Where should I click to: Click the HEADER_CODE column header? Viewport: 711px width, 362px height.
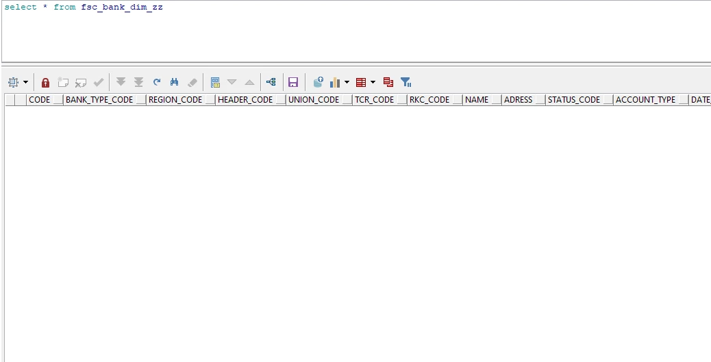click(245, 100)
